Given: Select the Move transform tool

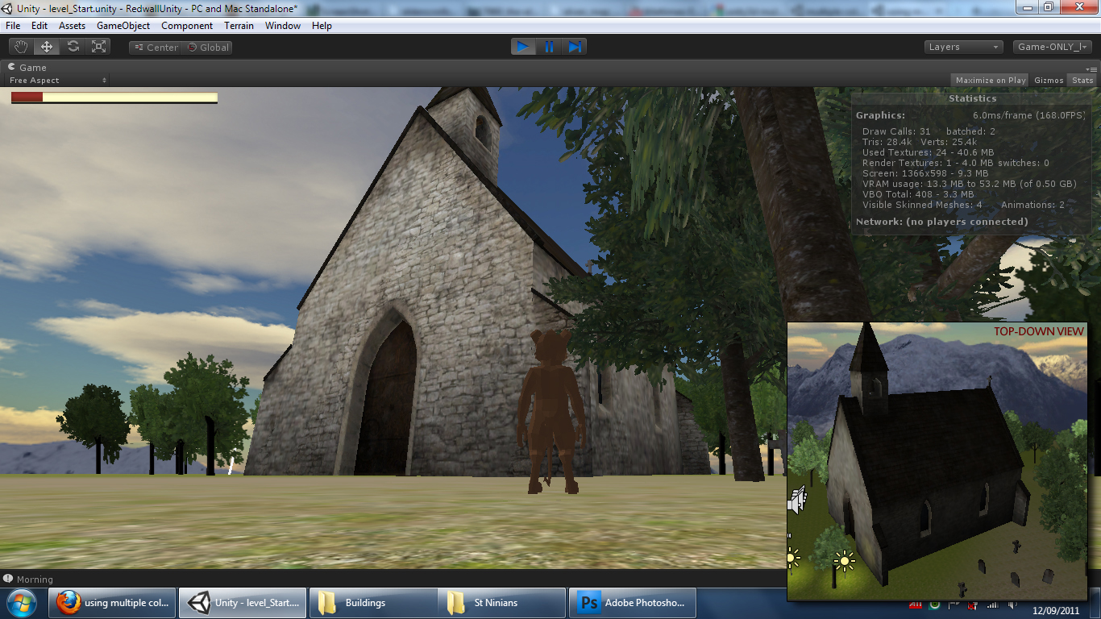Looking at the screenshot, I should [47, 47].
